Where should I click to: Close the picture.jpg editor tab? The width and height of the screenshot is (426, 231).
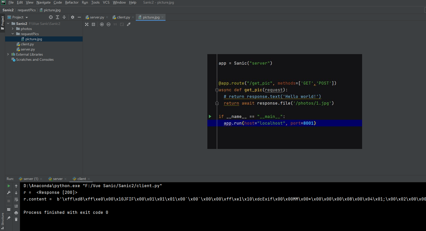pos(162,17)
